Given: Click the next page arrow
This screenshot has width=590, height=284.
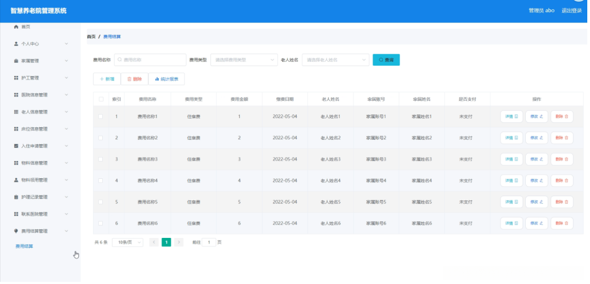Looking at the screenshot, I should coord(179,242).
